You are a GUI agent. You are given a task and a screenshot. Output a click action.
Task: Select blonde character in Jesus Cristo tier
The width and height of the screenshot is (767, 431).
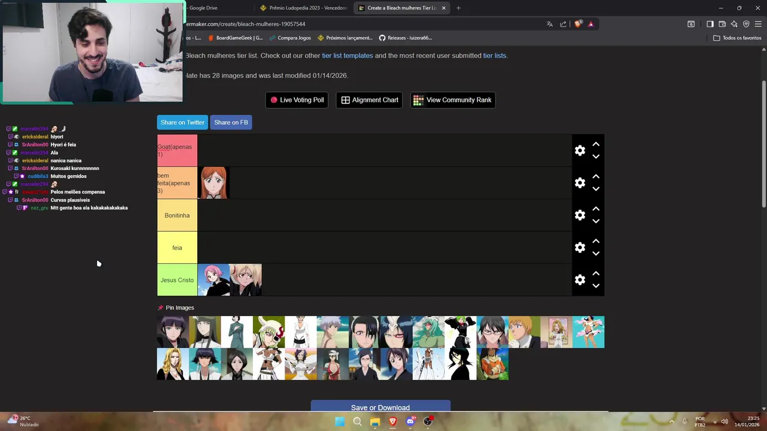click(x=246, y=280)
